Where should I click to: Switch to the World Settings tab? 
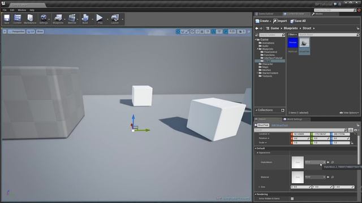tap(294, 119)
